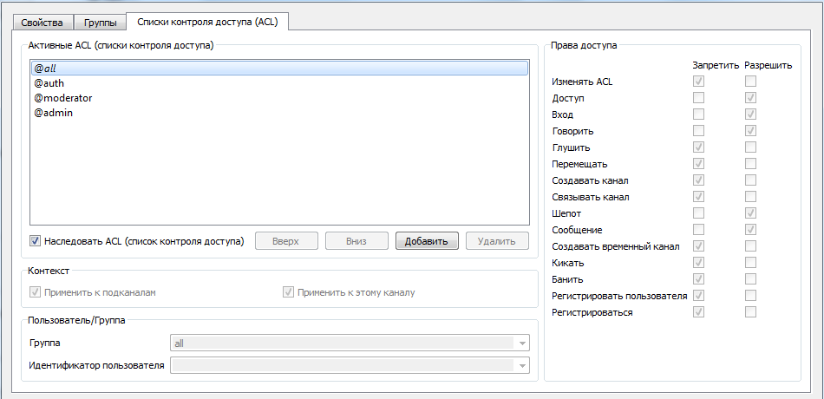Toggle Наследовать ACL checkbox

pyautogui.click(x=36, y=241)
